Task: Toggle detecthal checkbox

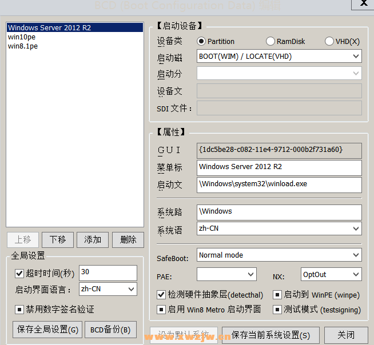Action: [161, 295]
